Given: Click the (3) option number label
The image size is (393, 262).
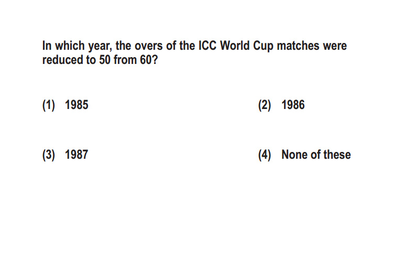Looking at the screenshot, I should tap(49, 155).
